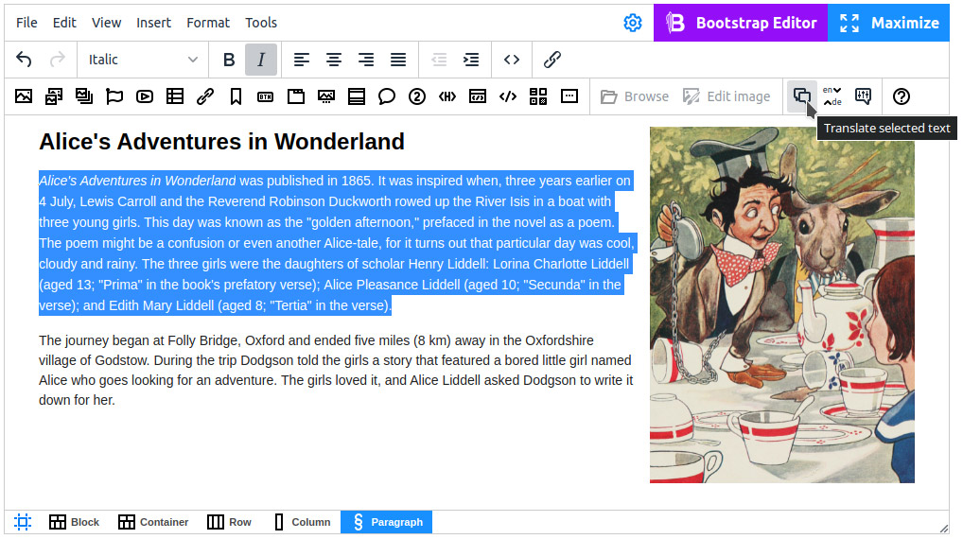
Task: Click the image gallery icon beside the insert image icon
Action: (x=54, y=96)
